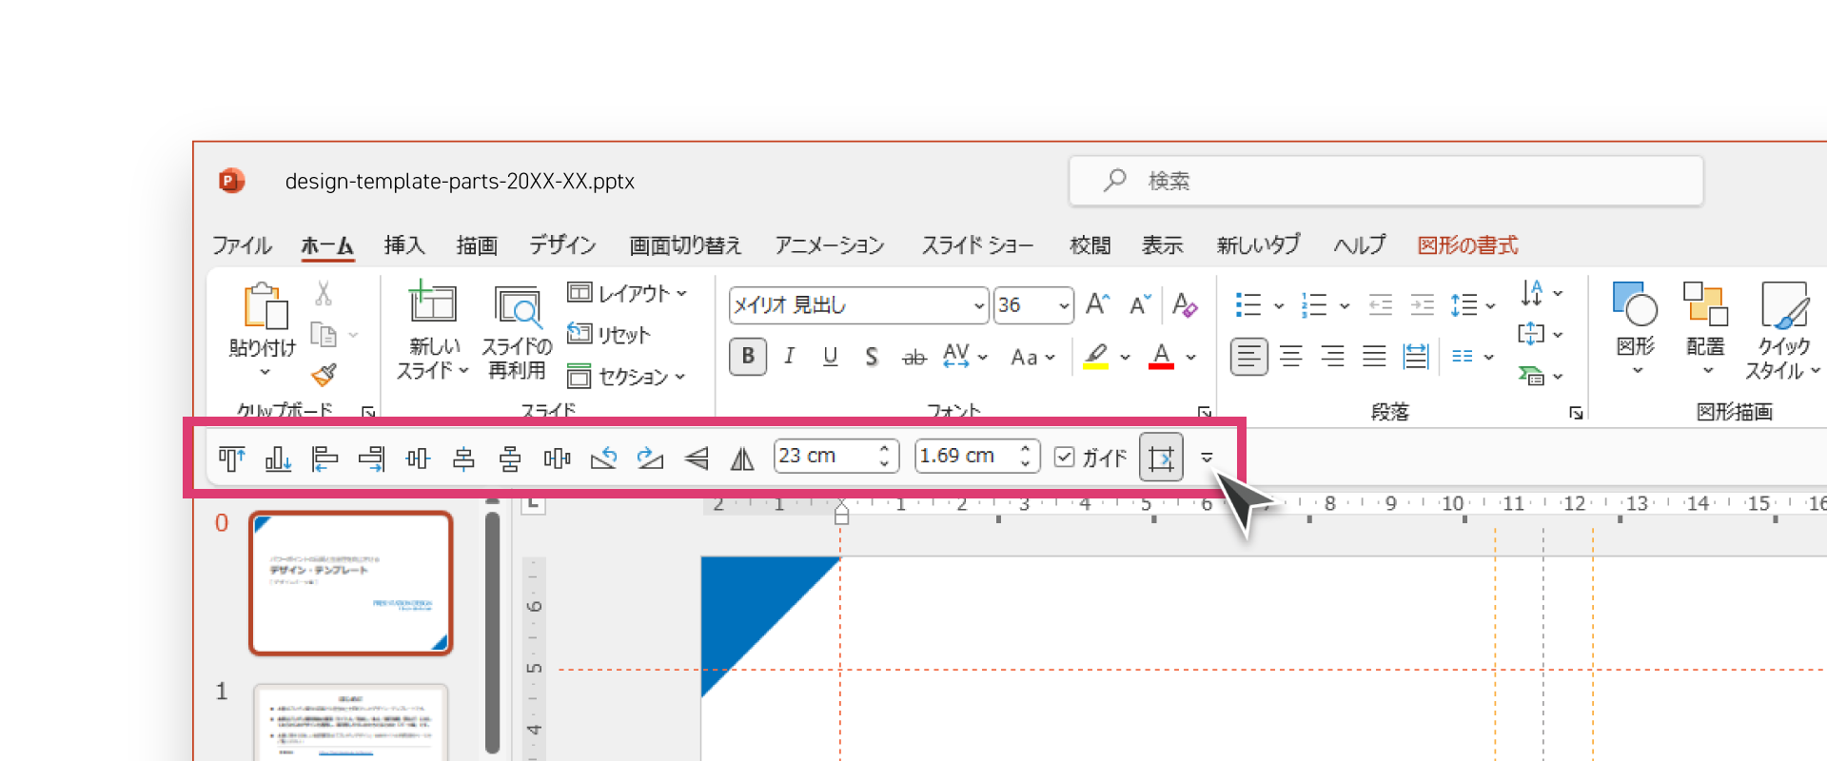Click the スライドの再利用 button
This screenshot has width=1827, height=761.
[x=517, y=333]
